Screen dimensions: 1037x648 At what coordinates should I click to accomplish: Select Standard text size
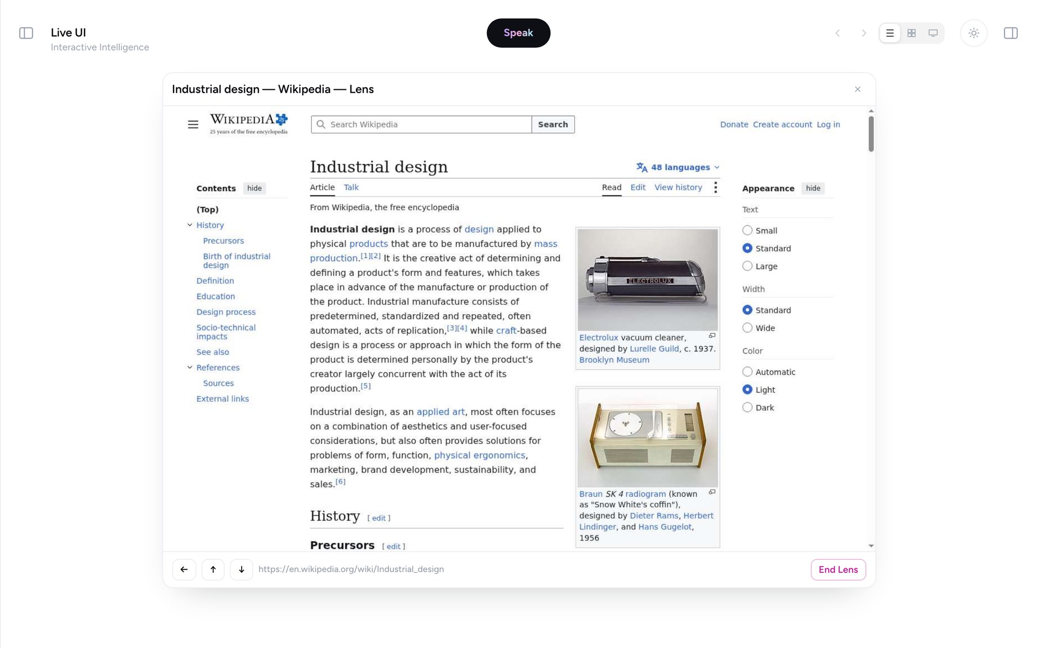pos(747,248)
